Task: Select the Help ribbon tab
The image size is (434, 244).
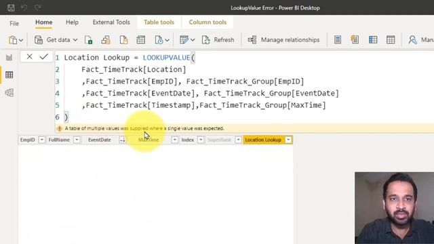Action: 72,22
